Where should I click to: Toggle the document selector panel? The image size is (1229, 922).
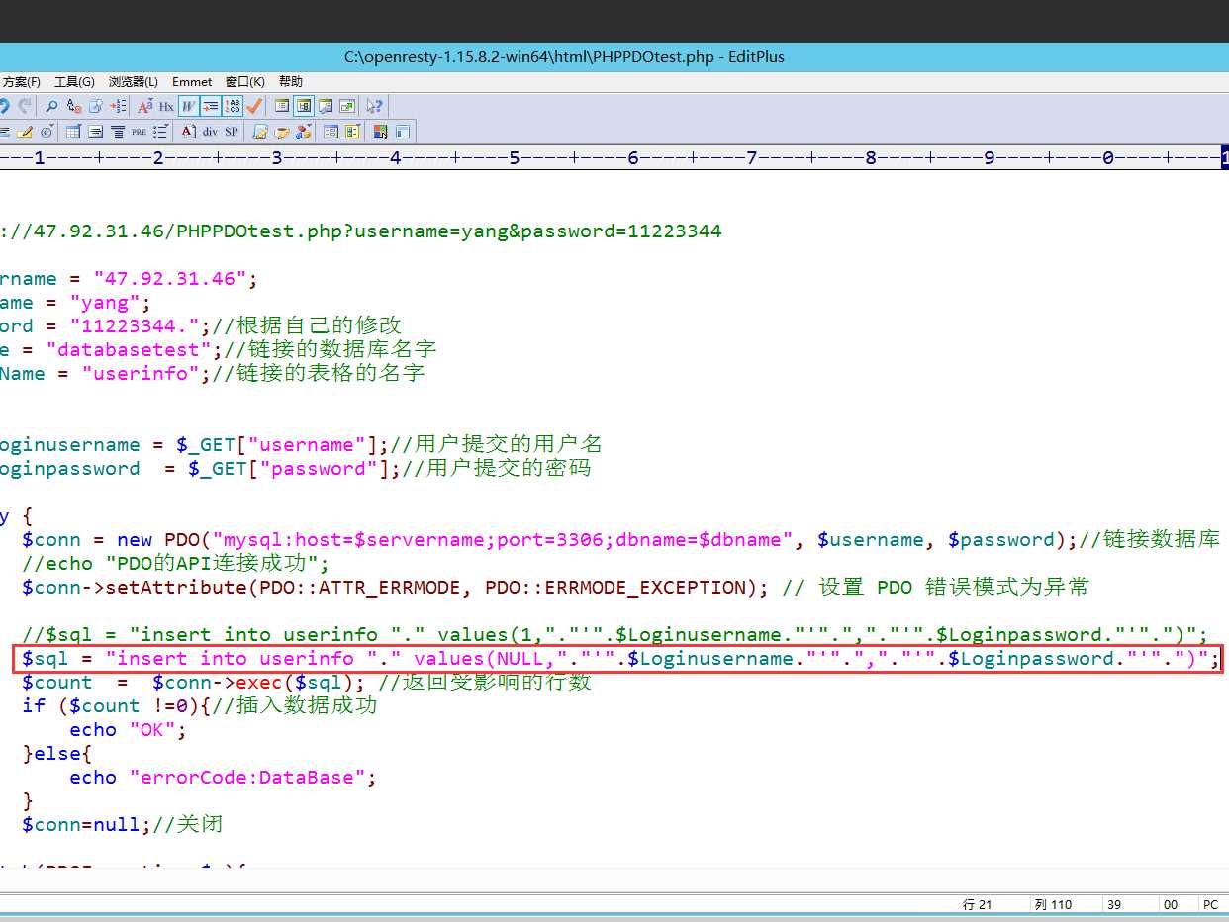click(x=304, y=106)
